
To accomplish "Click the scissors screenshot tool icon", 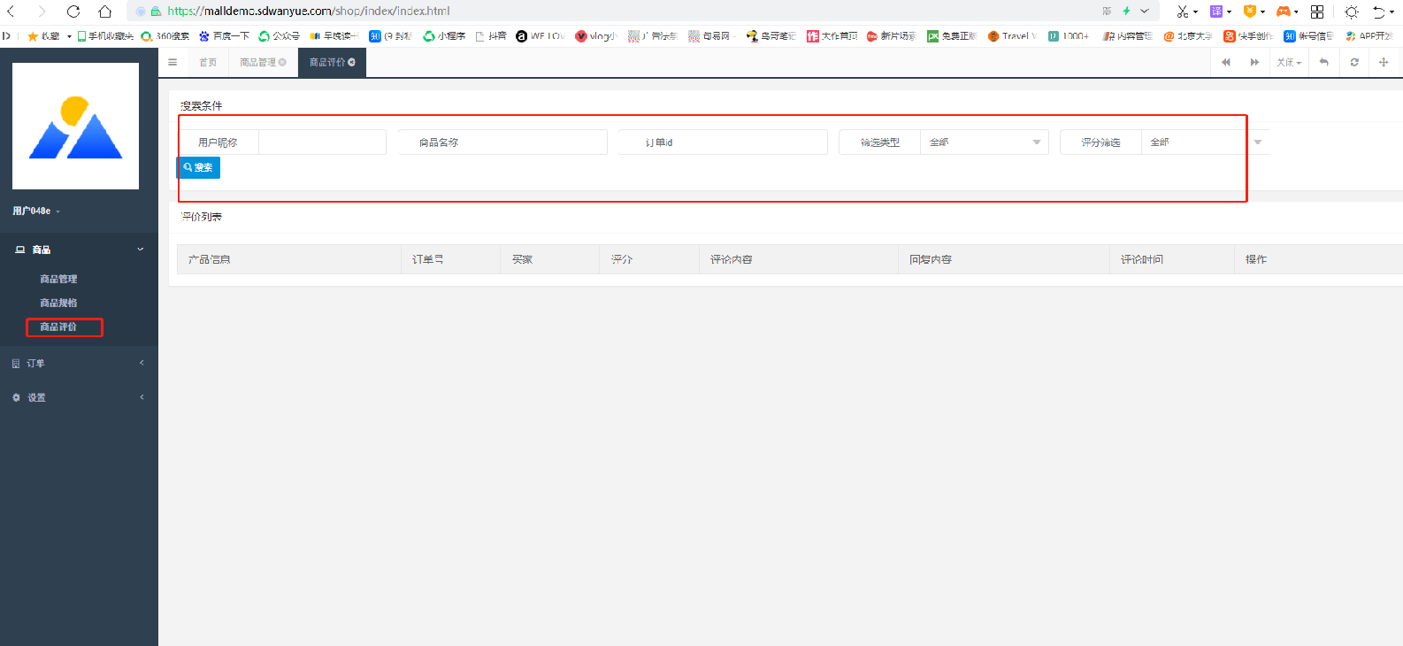I will pyautogui.click(x=1183, y=12).
